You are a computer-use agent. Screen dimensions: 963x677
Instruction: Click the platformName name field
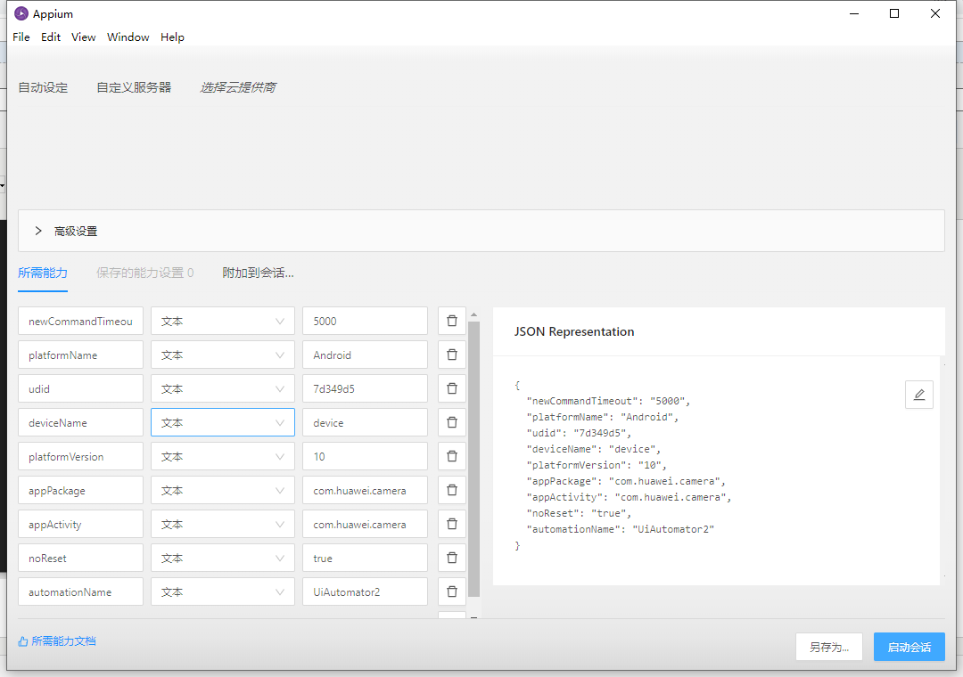pos(80,355)
